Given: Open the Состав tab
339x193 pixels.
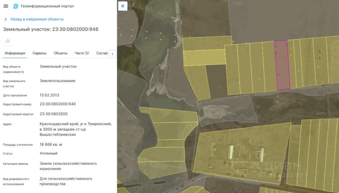Looking at the screenshot, I should tap(102, 53).
